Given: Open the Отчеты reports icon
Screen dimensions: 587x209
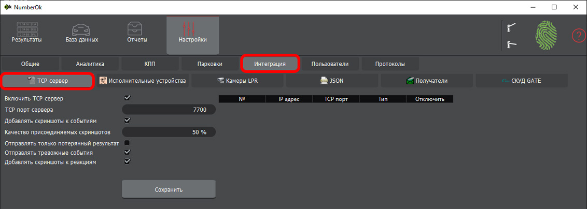Looking at the screenshot, I should [137, 29].
